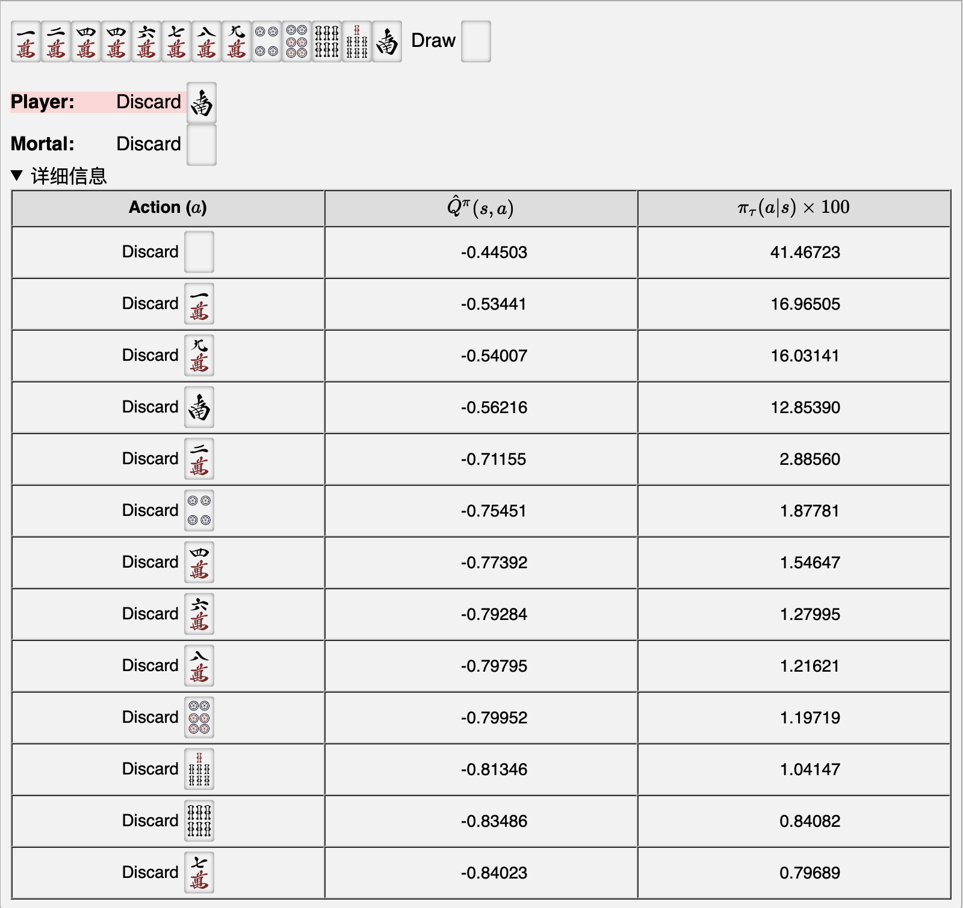Click the 七萬 tile in the -0.84023 row

[199, 873]
